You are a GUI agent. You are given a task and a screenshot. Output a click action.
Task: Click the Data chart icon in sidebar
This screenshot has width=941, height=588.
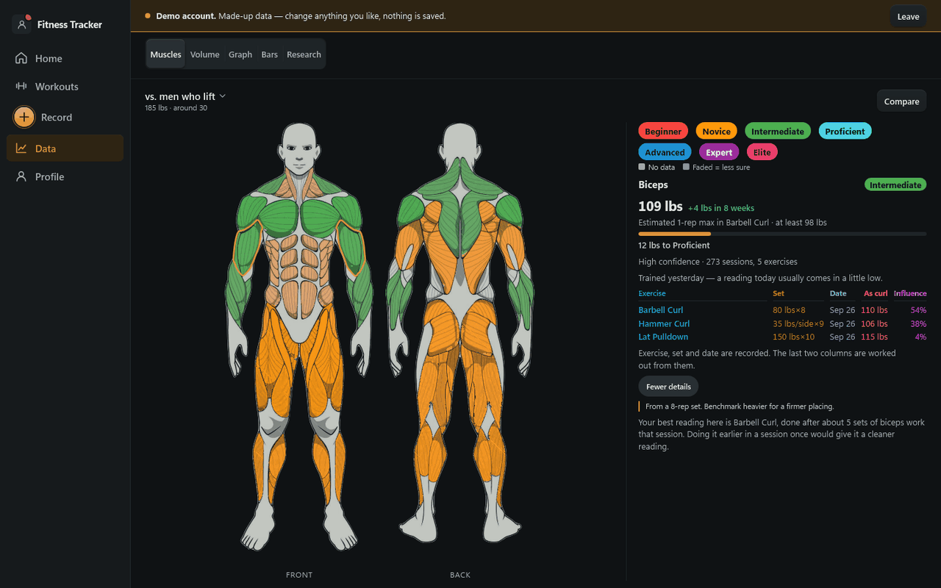pyautogui.click(x=21, y=148)
